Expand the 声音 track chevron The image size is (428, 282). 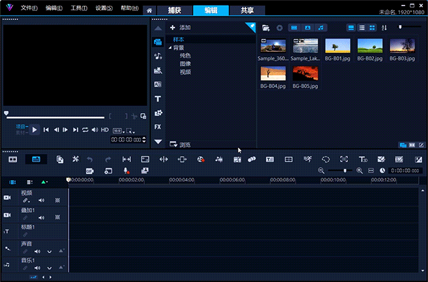[x=49, y=251]
